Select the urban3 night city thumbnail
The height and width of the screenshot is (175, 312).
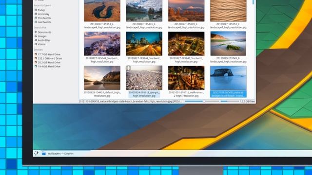(x=186, y=44)
